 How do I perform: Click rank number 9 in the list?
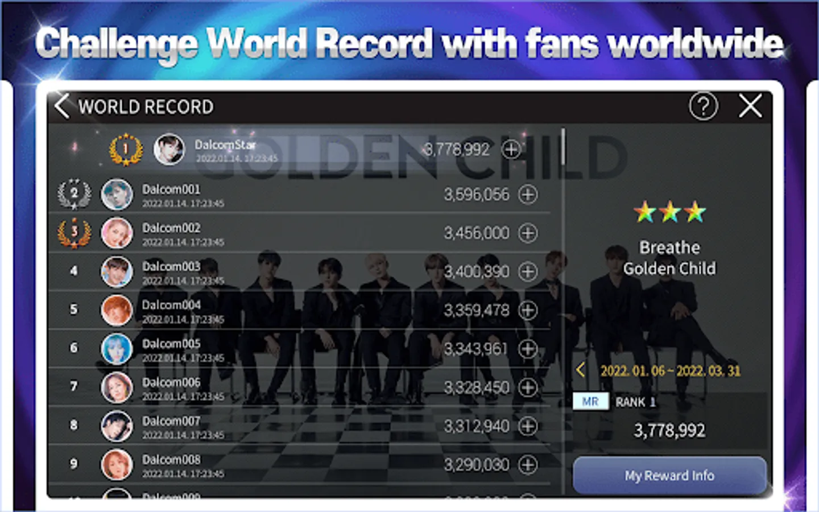point(74,464)
